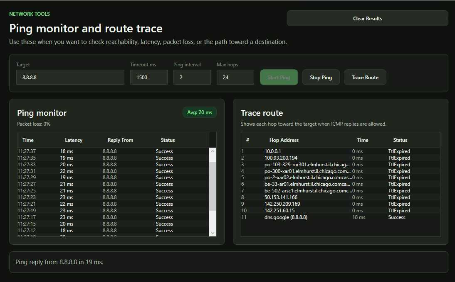
Task: Click the Reply From column header
Action: (x=121, y=140)
